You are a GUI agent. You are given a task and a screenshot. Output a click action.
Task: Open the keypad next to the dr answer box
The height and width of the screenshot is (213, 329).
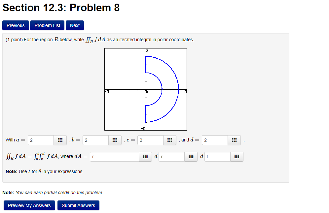point(191,156)
